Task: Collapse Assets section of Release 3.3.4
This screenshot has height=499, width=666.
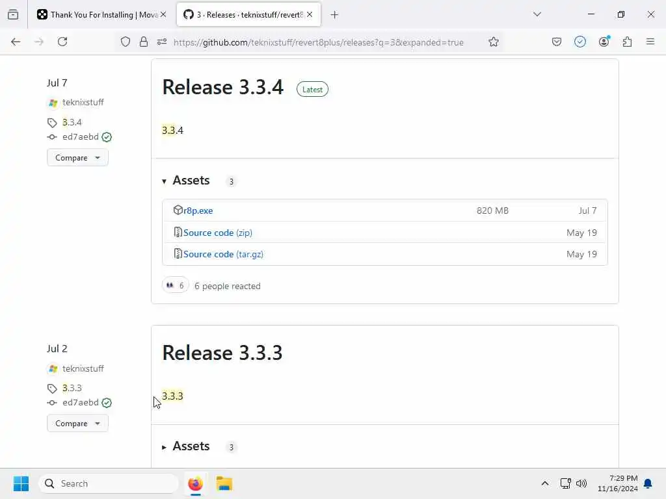Action: [x=185, y=181]
